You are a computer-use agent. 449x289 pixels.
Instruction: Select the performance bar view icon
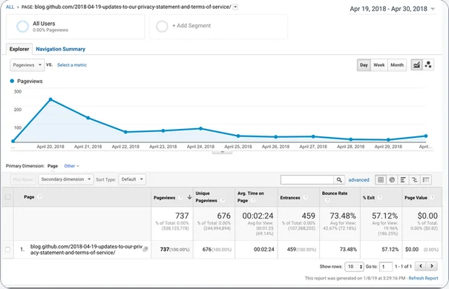[x=403, y=180]
